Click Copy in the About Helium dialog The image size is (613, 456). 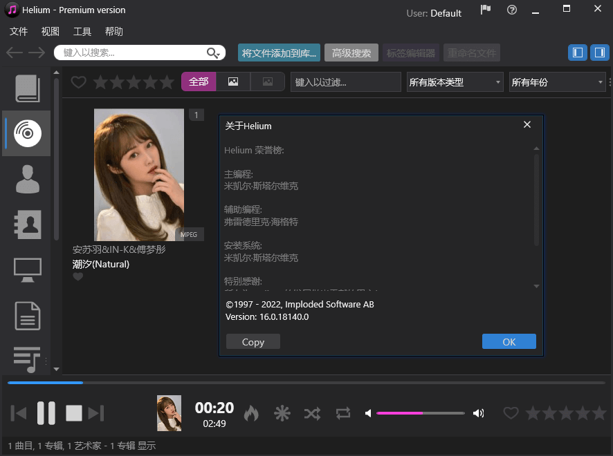(253, 341)
